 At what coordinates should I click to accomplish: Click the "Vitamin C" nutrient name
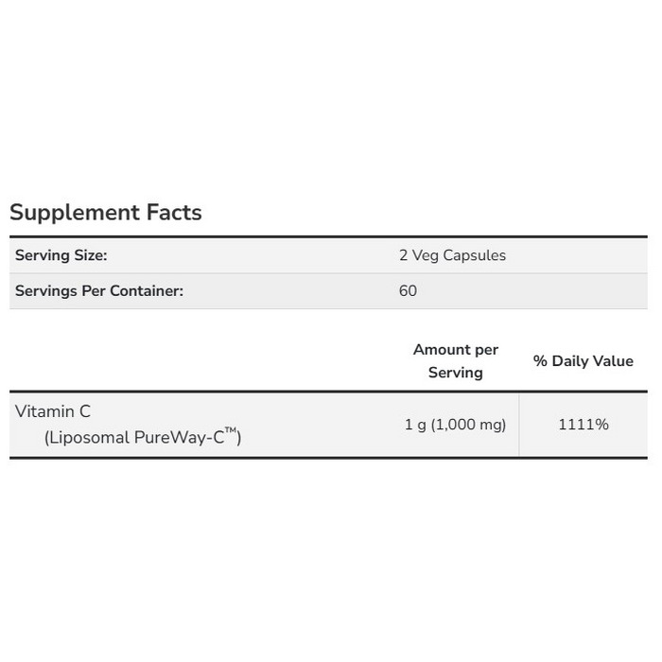tap(53, 412)
